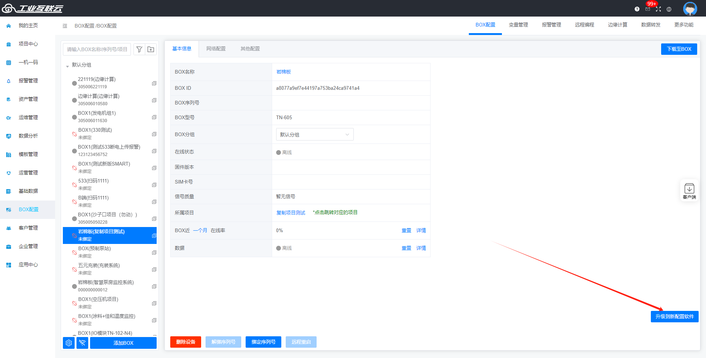
Task: Open 远程编程 top tab
Action: 585,25
